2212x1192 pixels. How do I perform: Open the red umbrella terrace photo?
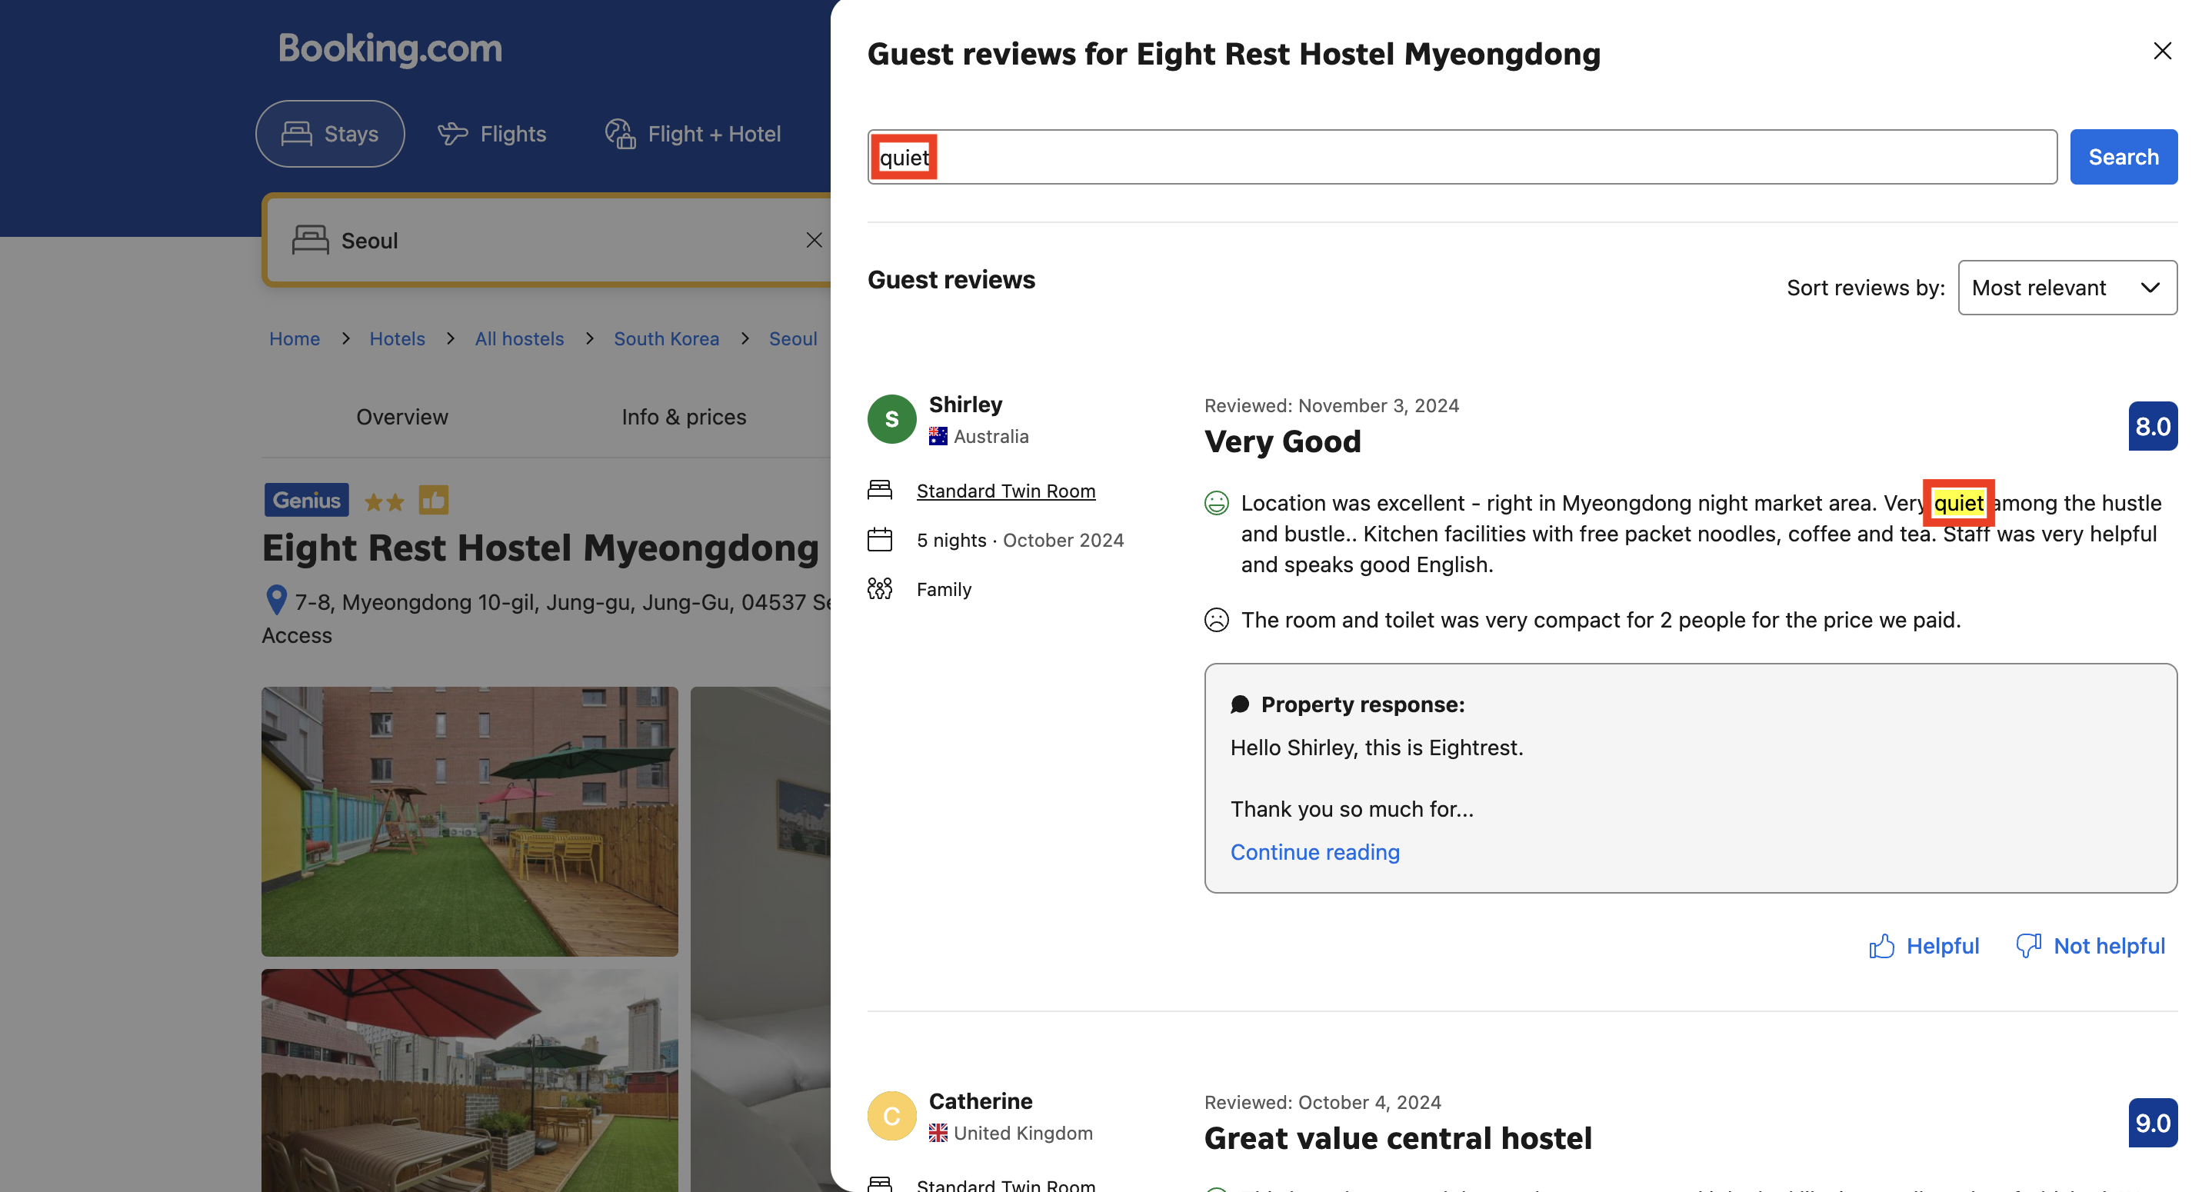(469, 1080)
